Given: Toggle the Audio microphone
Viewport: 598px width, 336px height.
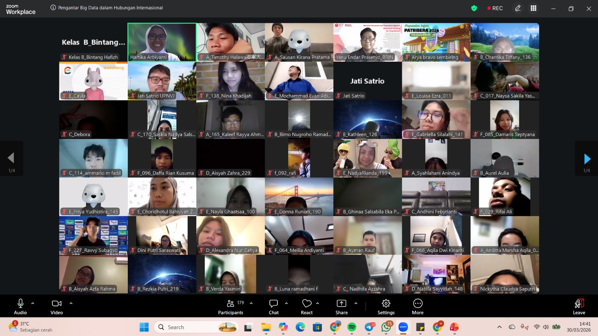Looking at the screenshot, I should 21,306.
